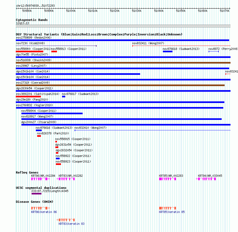Click the dgv1502n100 (Coe2014) blue gain bar
Image resolution: width=238 pixels, height=232 pixels.
[78, 74]
